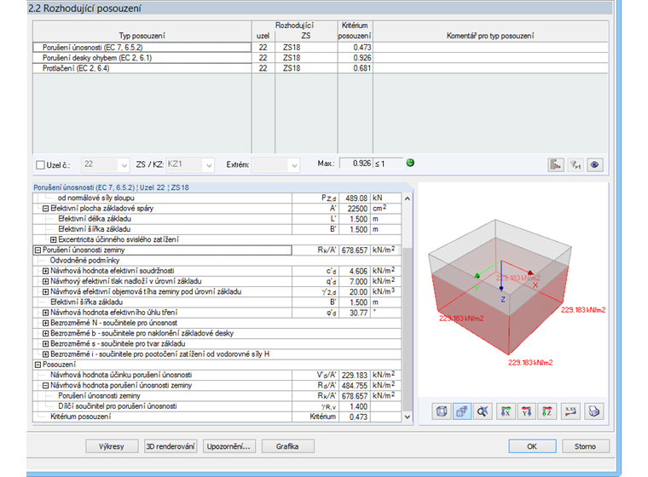Collapse the 'Posouzení' section
The image size is (648, 477).
[x=38, y=365]
